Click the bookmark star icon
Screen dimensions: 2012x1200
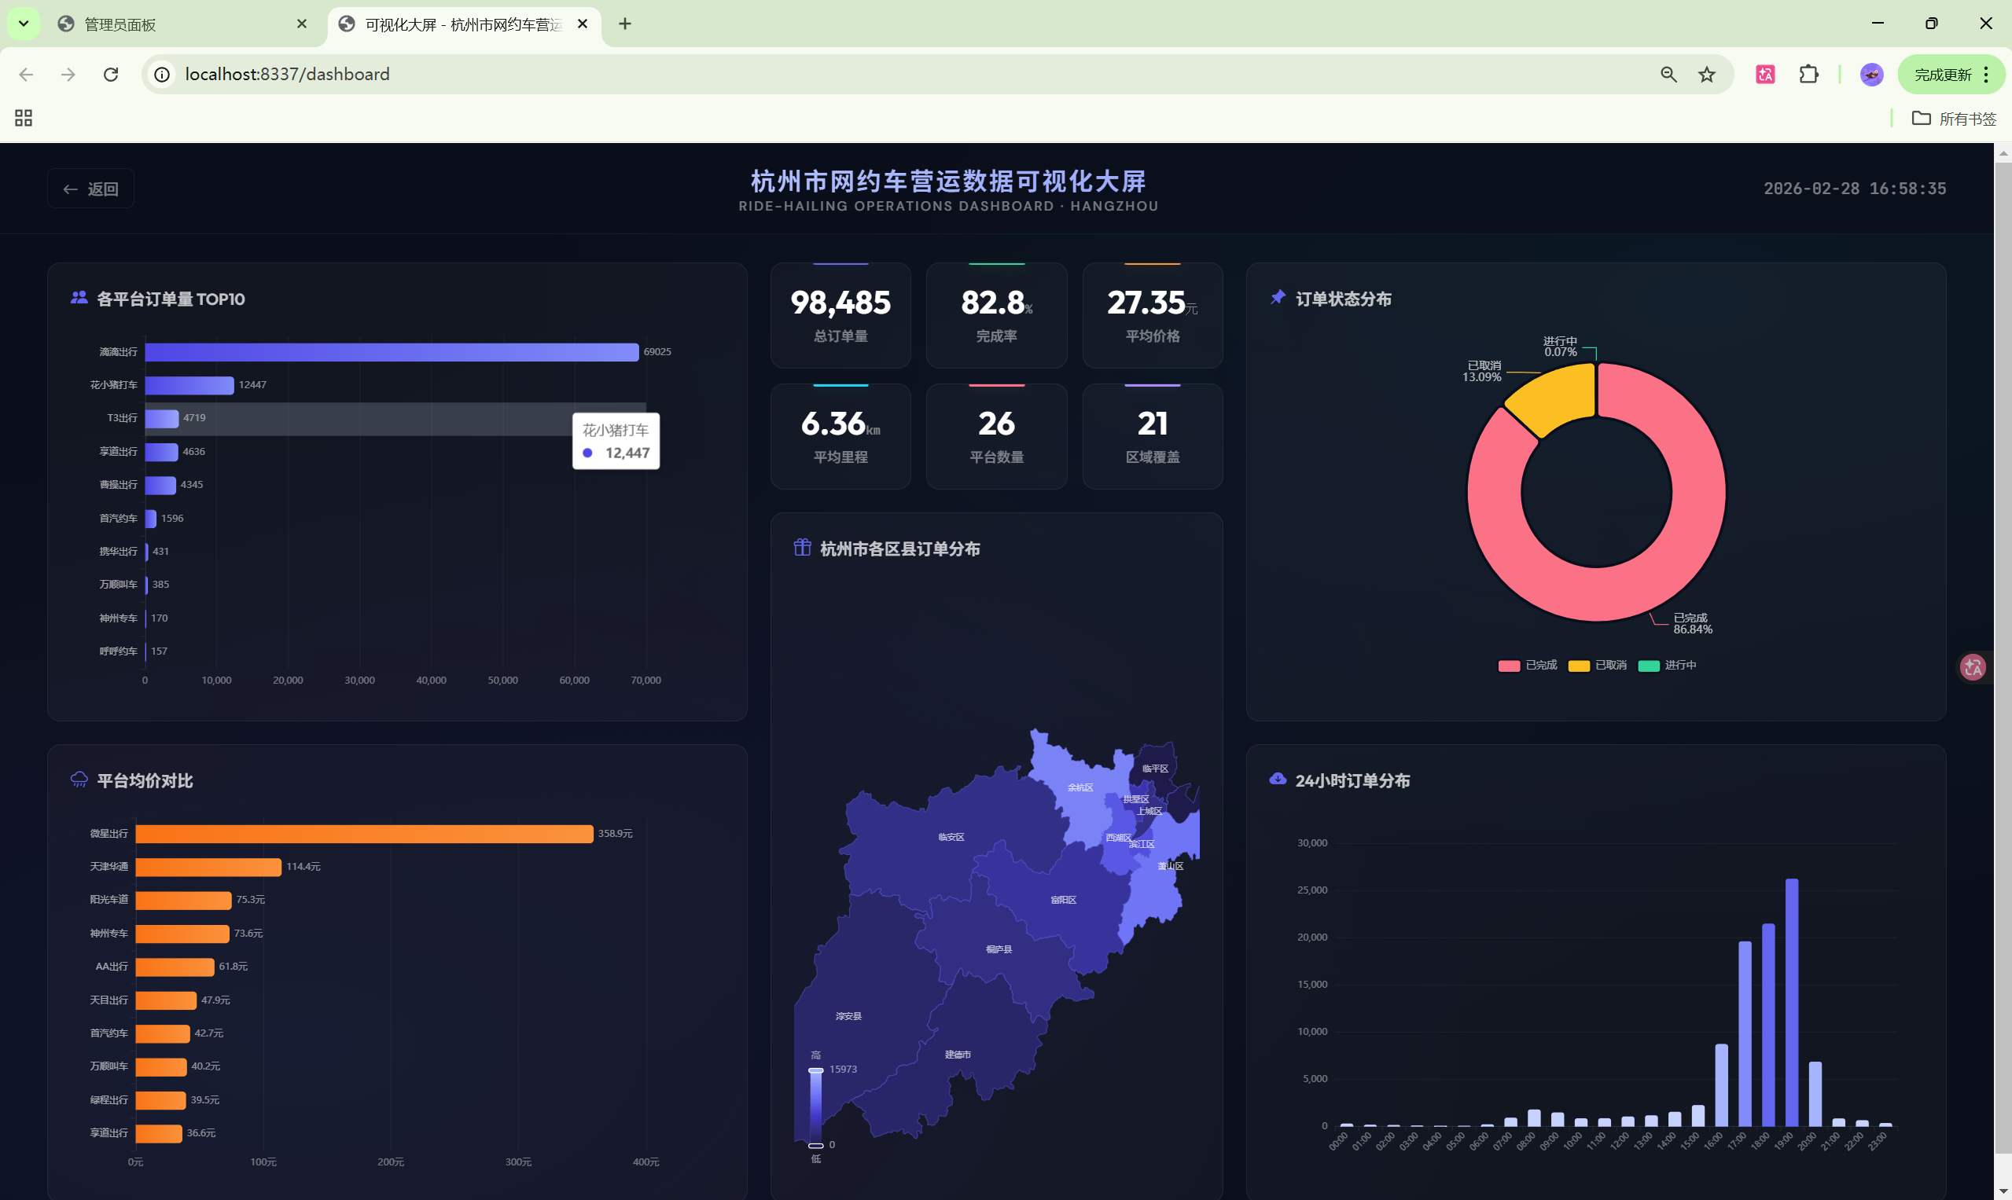pos(1706,75)
